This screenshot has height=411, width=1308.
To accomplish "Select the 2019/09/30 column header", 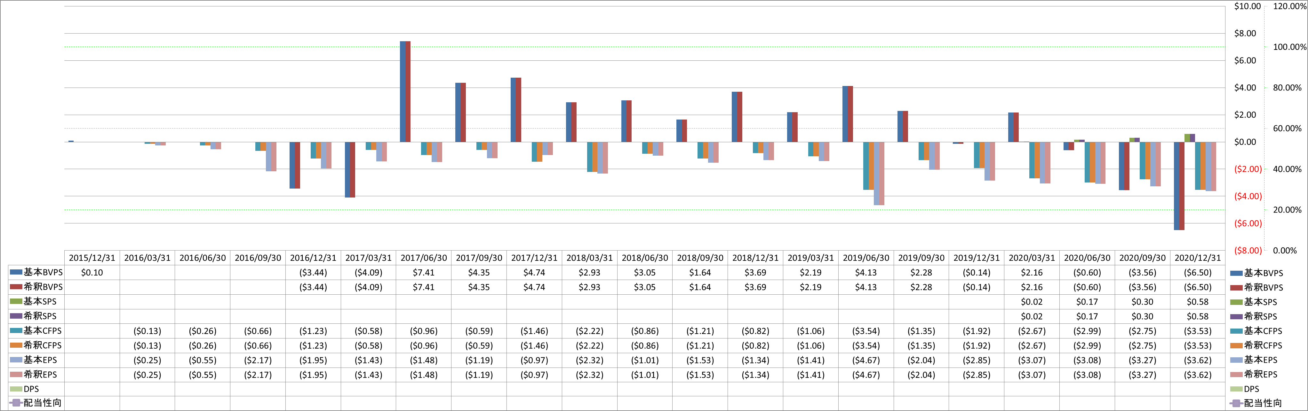I will (x=921, y=258).
